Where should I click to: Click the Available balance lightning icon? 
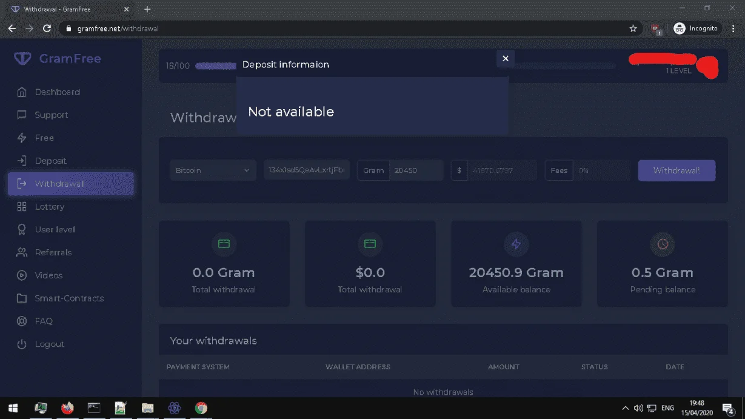pyautogui.click(x=516, y=244)
